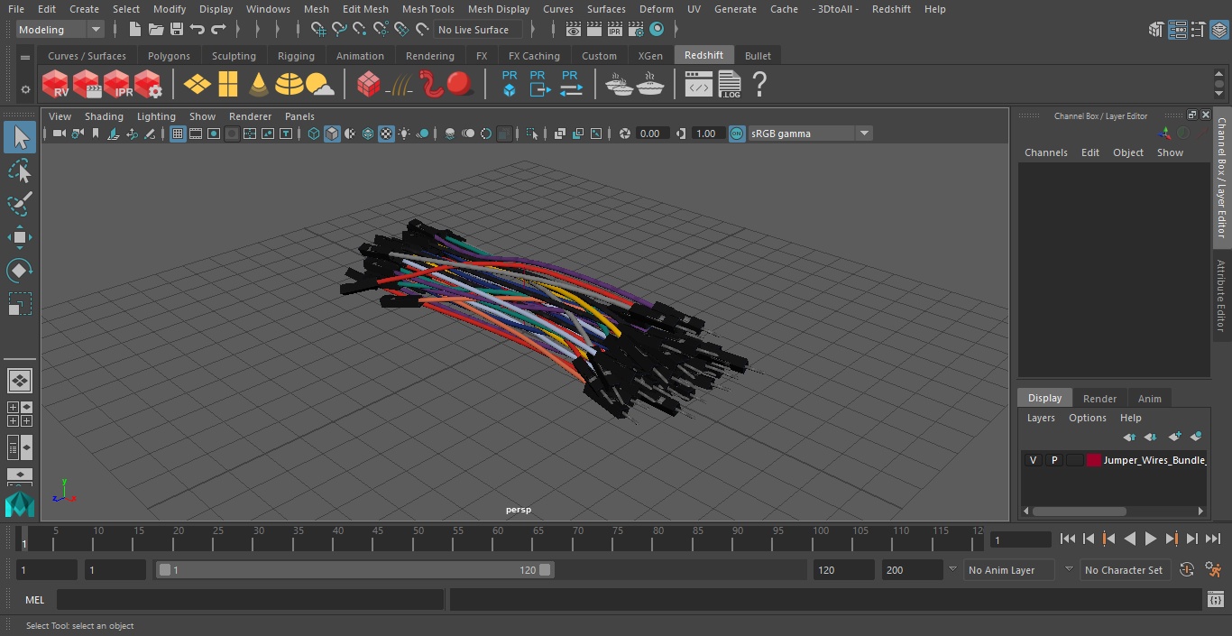The width and height of the screenshot is (1232, 636).
Task: Undo the last action
Action: click(x=198, y=30)
